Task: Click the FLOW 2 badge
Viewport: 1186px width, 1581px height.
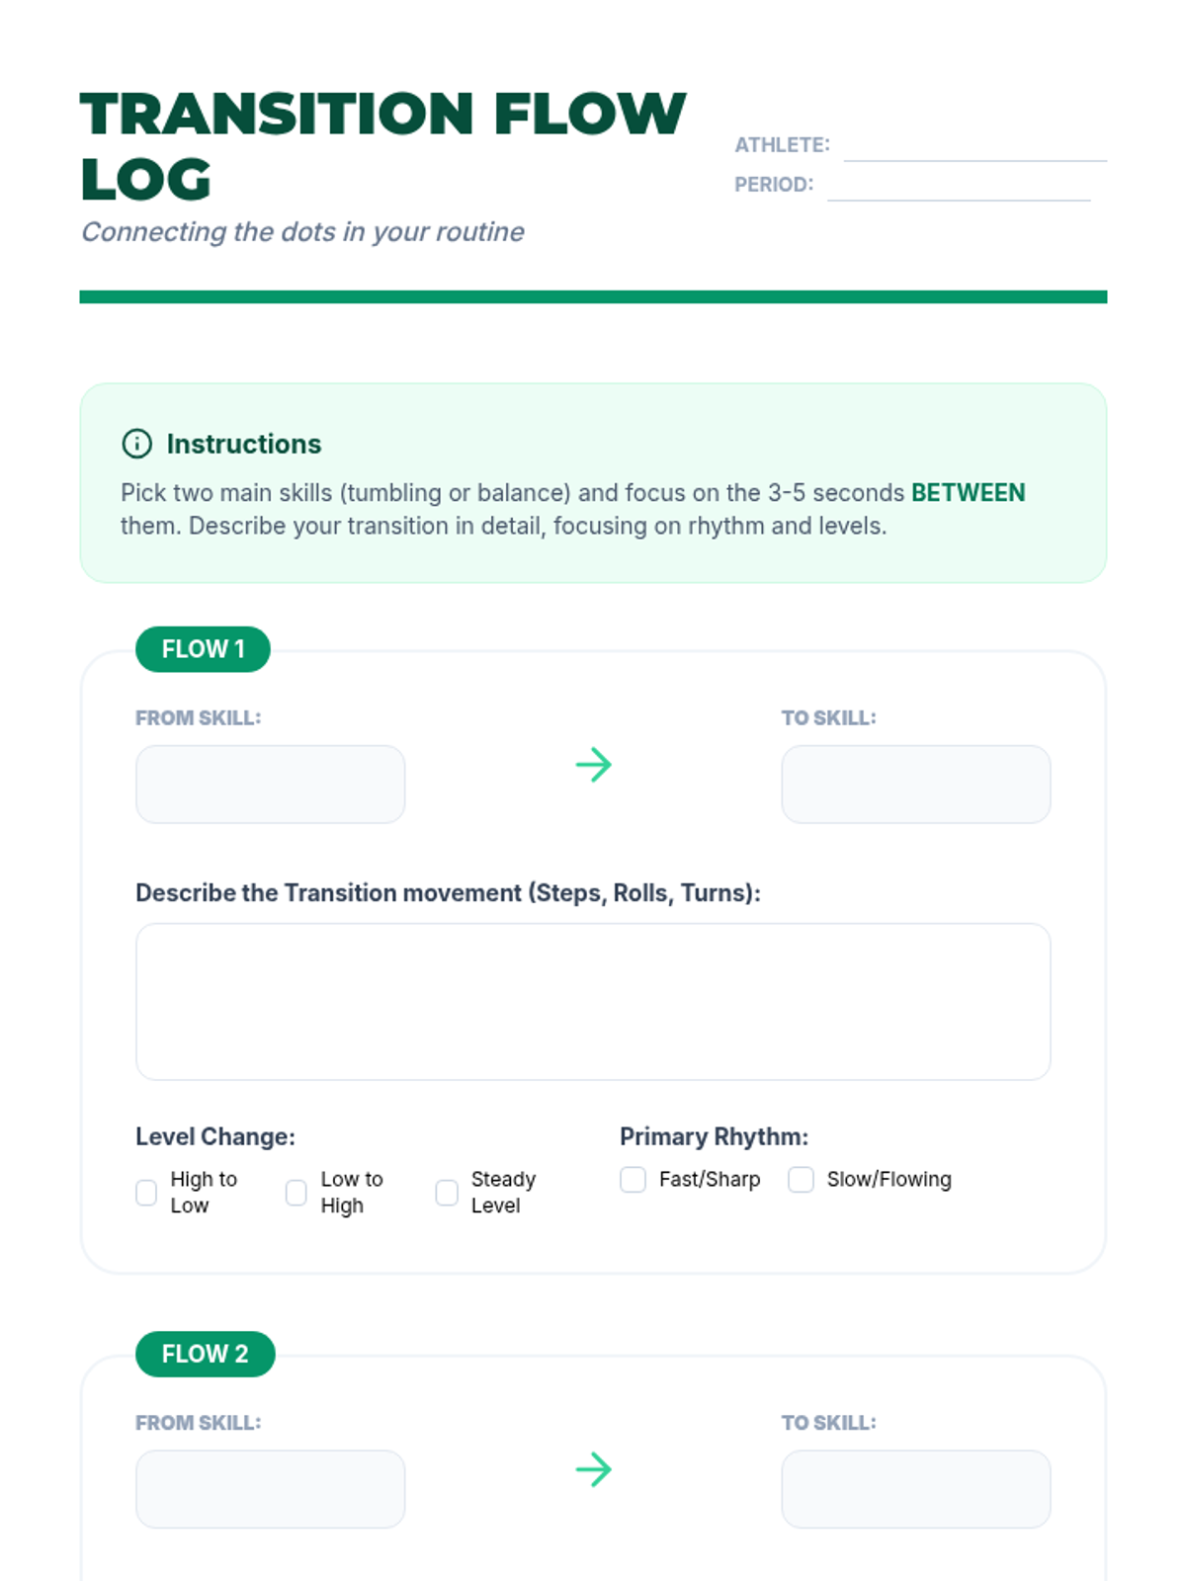Action: coord(205,1354)
